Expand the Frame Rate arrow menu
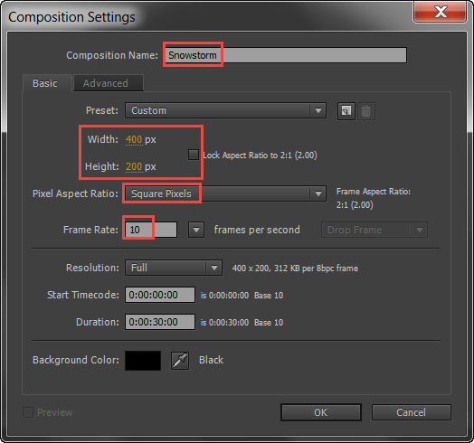Screen dimensions: 474x443 196,230
